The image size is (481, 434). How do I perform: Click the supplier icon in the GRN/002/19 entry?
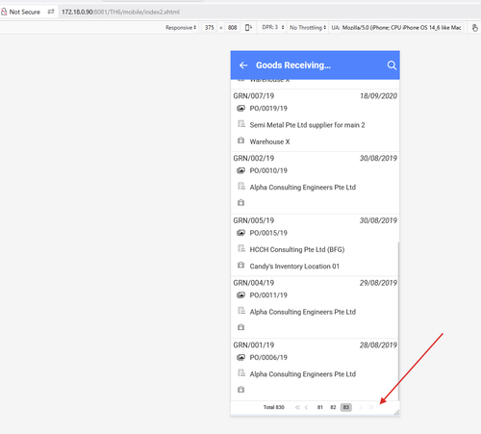coord(241,186)
